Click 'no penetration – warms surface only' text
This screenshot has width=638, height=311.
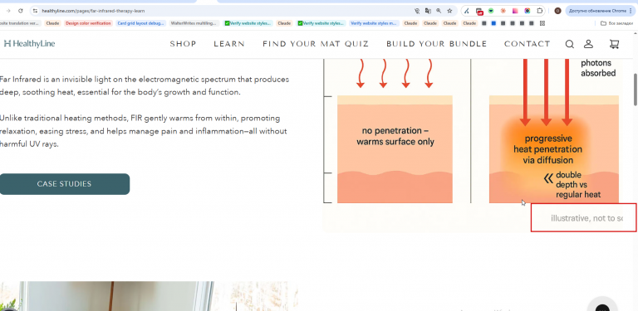tap(395, 136)
